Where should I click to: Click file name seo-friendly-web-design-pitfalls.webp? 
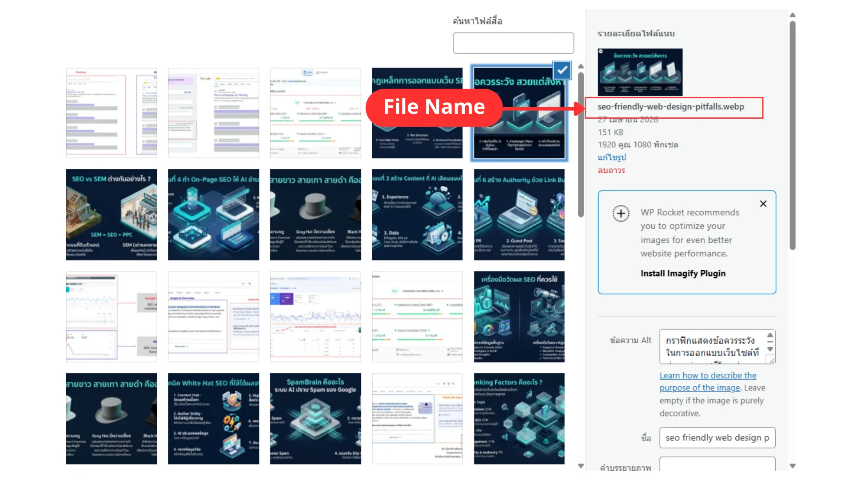pyautogui.click(x=671, y=107)
